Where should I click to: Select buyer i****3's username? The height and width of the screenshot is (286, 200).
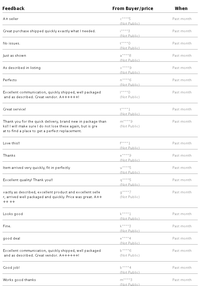125,31
